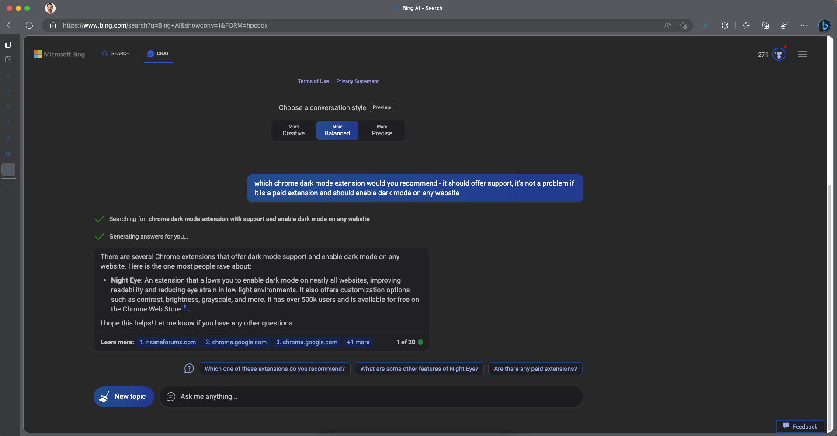Screen dimensions: 837x436
Task: Select More Precise conversation style
Action: click(382, 131)
